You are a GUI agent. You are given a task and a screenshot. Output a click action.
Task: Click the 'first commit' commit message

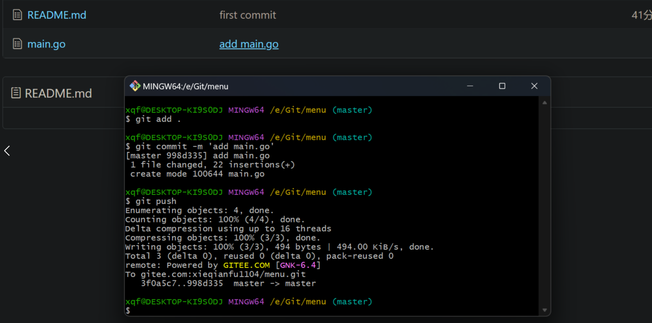pyautogui.click(x=247, y=15)
